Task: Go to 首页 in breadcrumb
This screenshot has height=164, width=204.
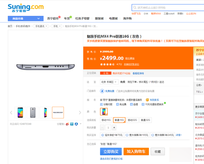Action: point(10,26)
